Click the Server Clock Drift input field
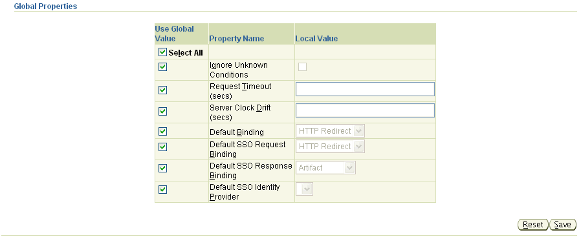581x237 pixels. coord(365,110)
